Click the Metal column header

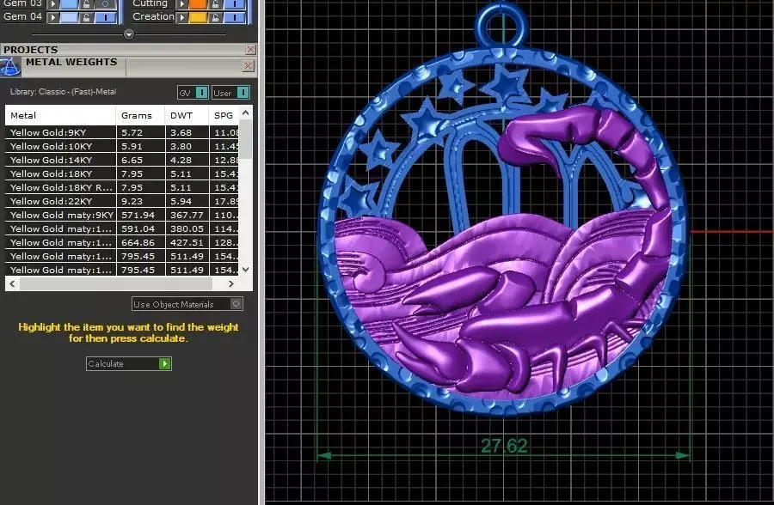coord(60,115)
